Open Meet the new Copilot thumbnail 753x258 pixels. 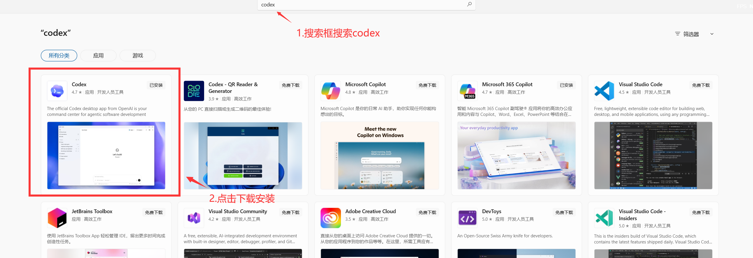(380, 155)
